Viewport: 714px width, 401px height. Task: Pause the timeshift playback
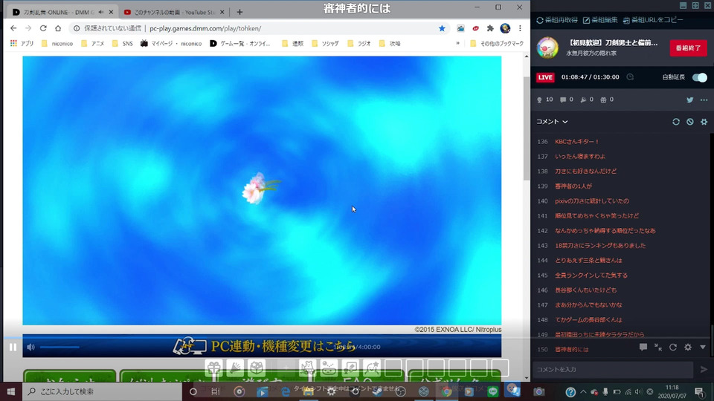tap(13, 348)
